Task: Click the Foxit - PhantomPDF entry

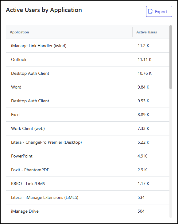Action: point(30,170)
